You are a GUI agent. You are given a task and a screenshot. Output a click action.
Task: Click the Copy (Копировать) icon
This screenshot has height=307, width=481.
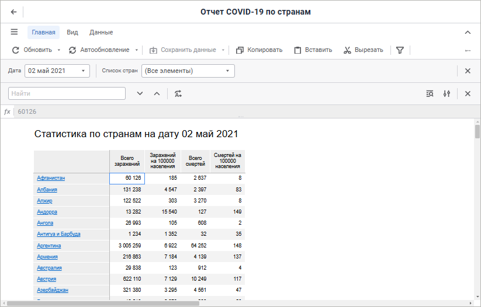(x=240, y=50)
